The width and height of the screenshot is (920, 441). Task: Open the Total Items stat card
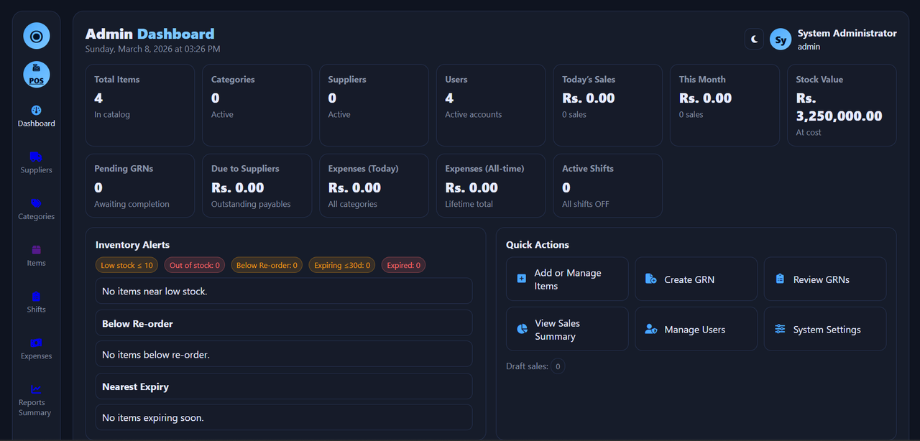[x=140, y=106]
